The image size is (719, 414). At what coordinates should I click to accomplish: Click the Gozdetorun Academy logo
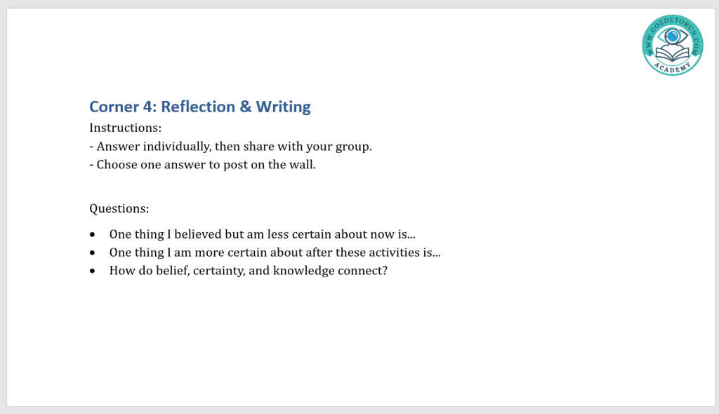coord(672,45)
